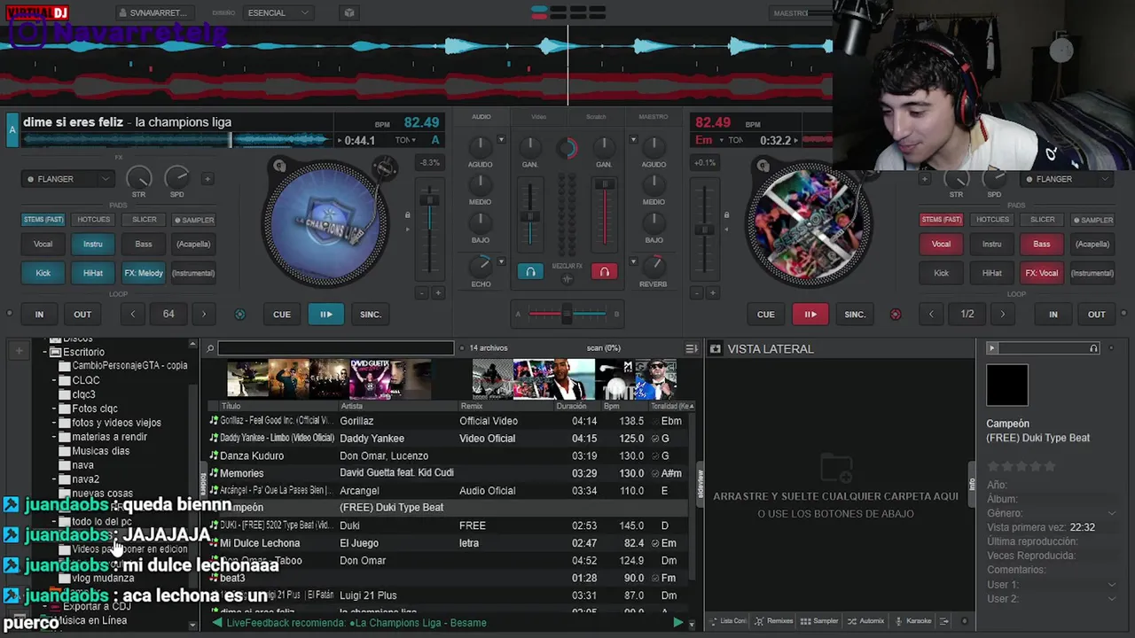
Task: Expand the User 2 field dropdown
Action: pyautogui.click(x=1111, y=599)
